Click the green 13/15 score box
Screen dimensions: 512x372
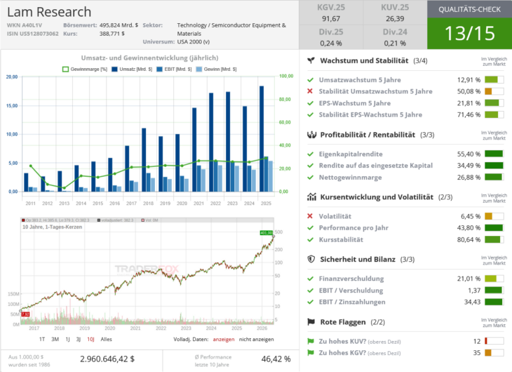[x=469, y=34]
